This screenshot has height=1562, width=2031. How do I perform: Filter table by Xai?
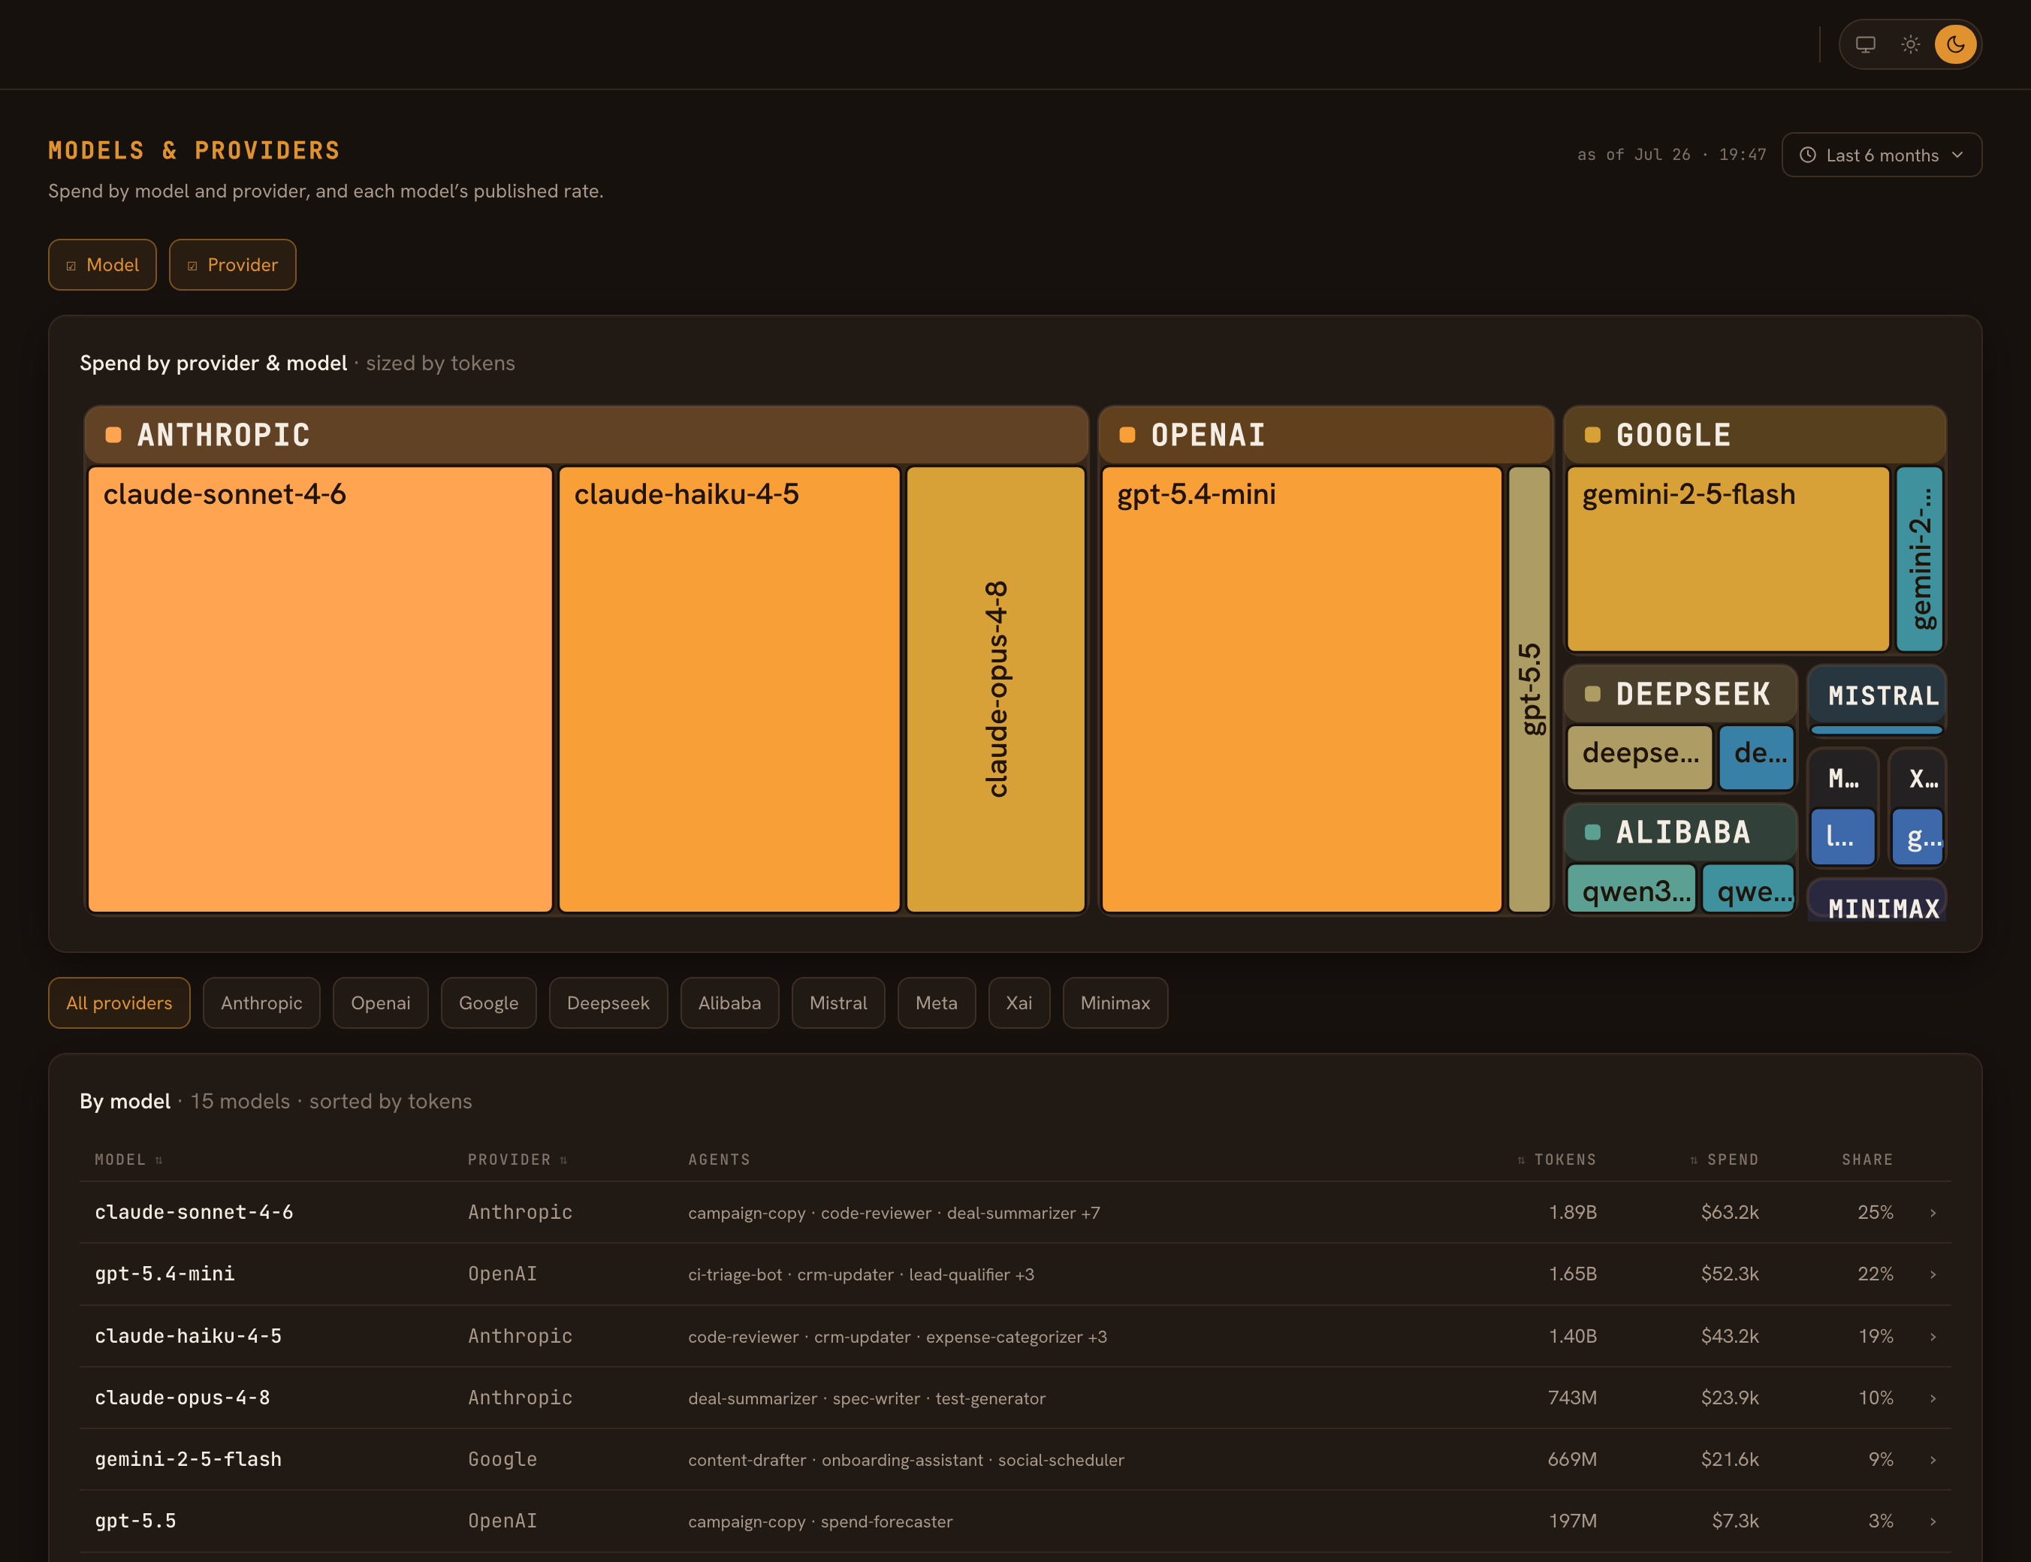[x=1019, y=1003]
